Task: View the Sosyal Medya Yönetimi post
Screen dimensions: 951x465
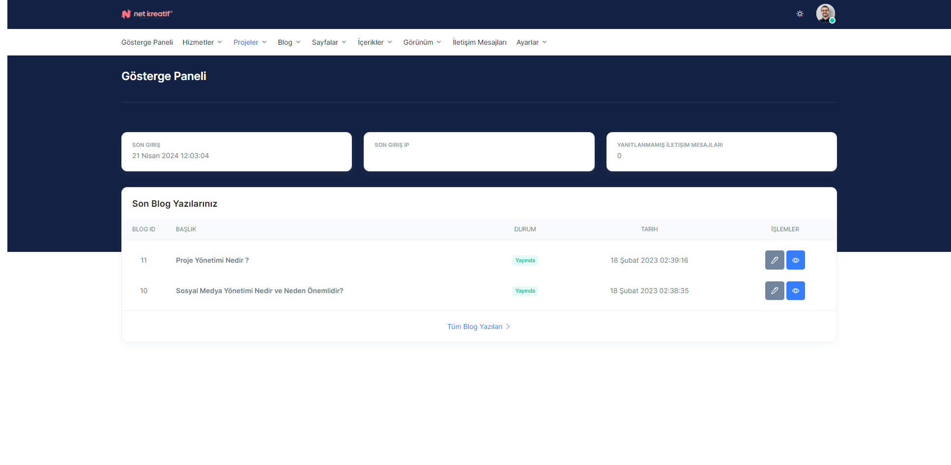Action: pos(795,291)
